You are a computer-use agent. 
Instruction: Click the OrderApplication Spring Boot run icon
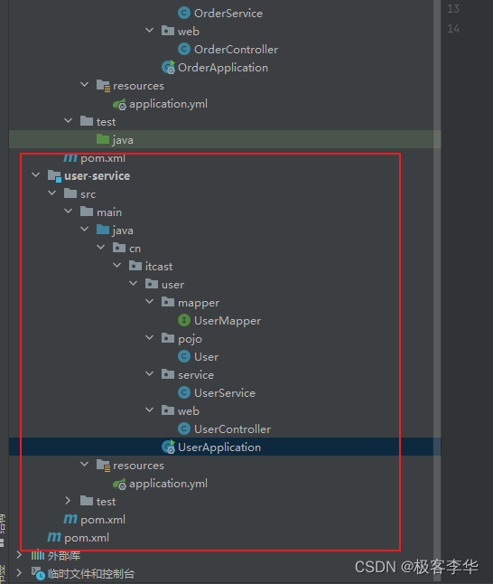pos(168,67)
